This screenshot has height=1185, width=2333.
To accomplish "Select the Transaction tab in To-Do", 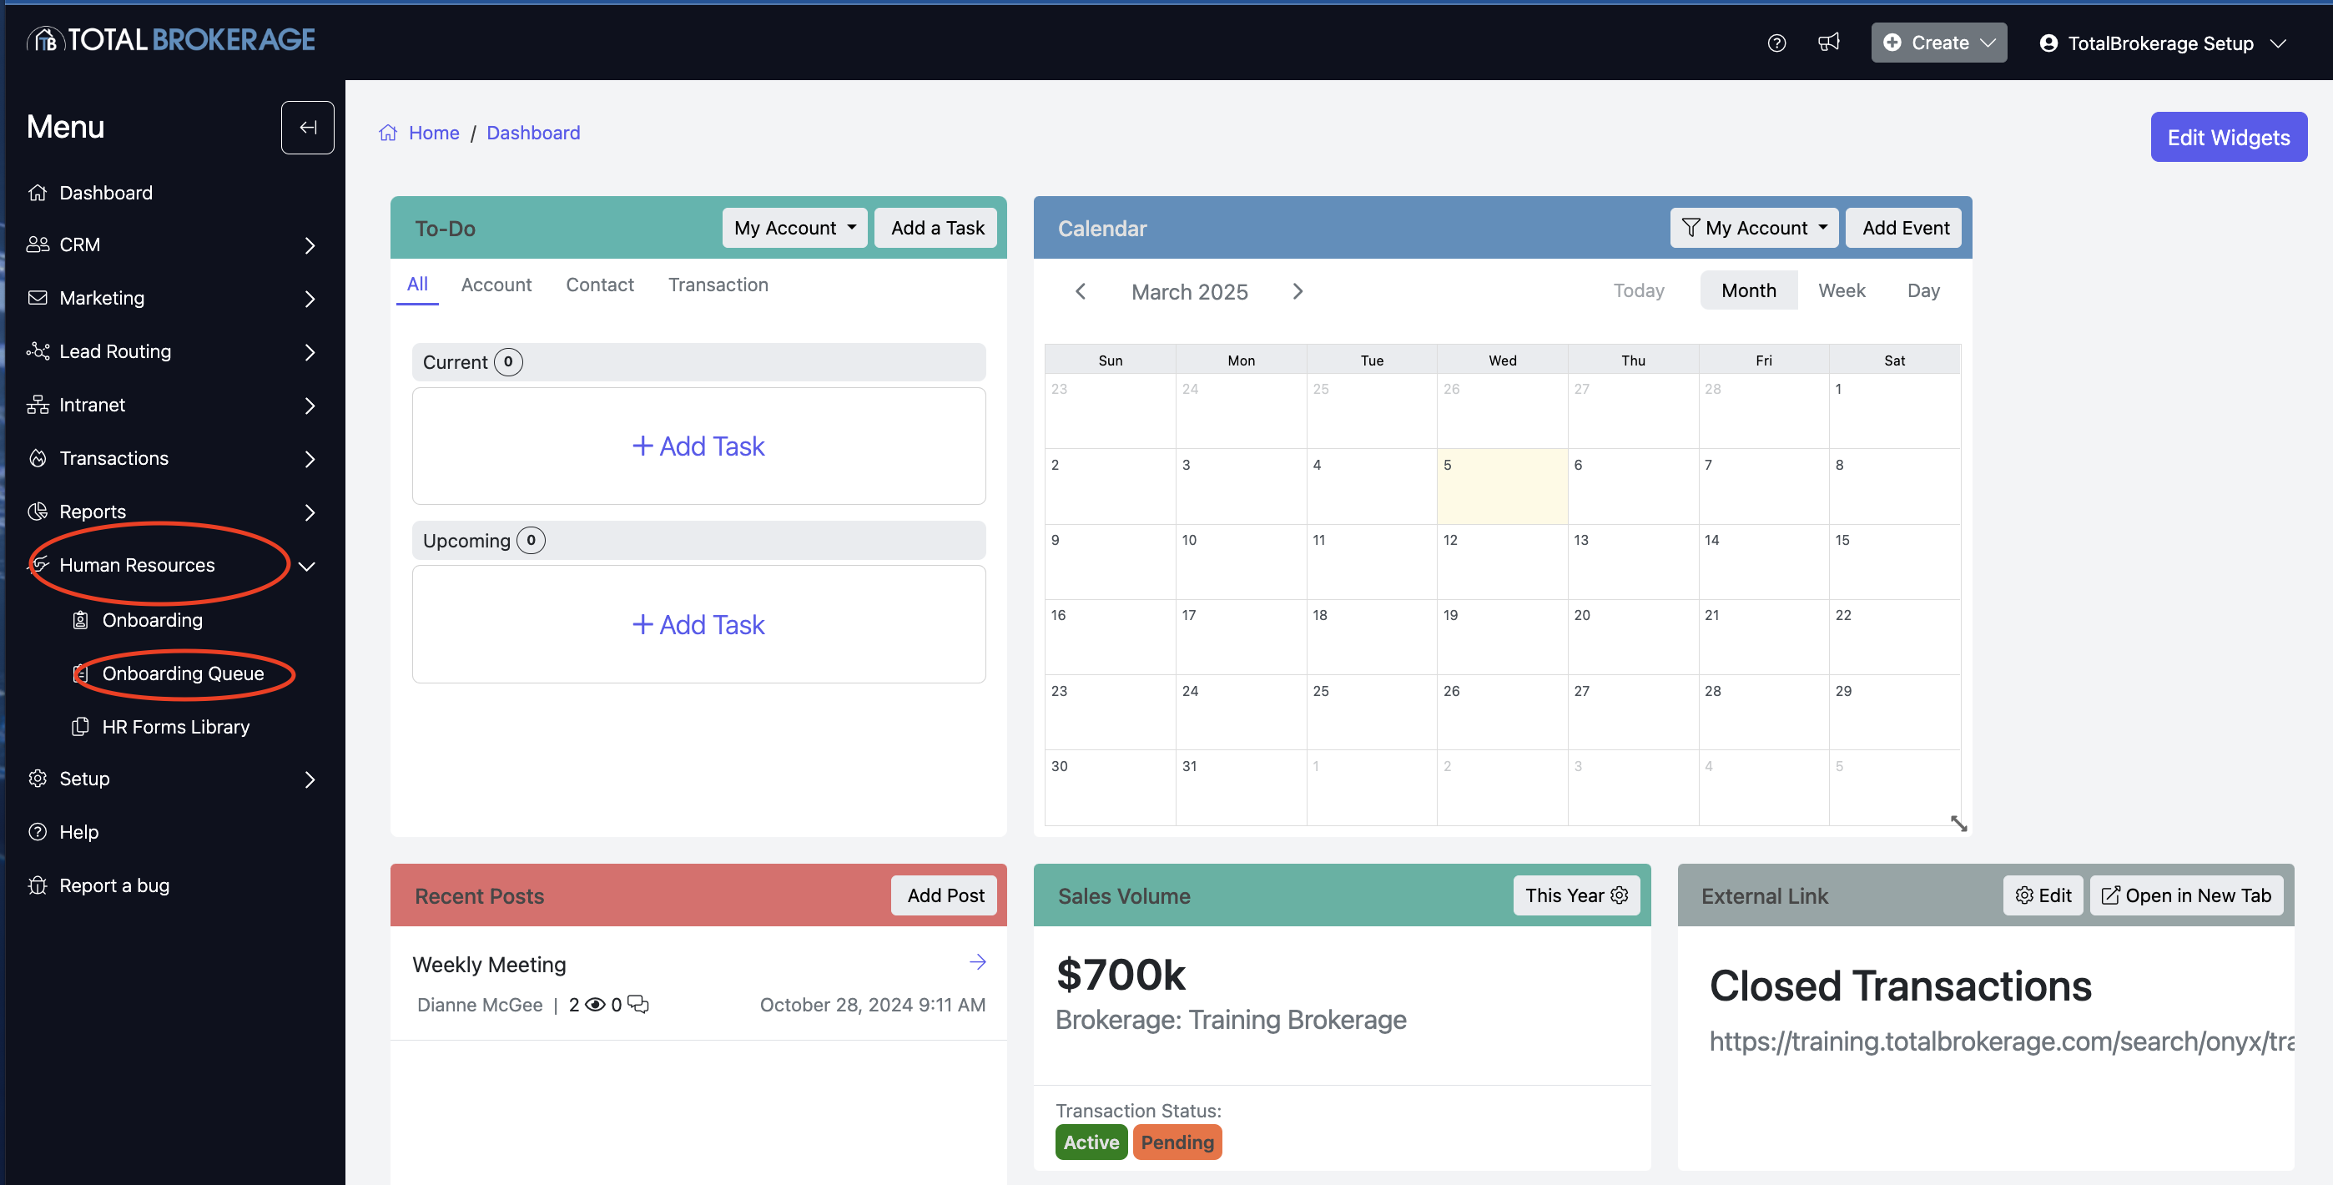I will [x=718, y=285].
